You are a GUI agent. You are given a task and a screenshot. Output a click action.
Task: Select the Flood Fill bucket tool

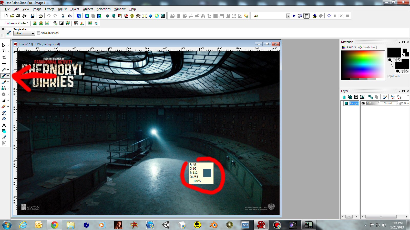(x=4, y=119)
